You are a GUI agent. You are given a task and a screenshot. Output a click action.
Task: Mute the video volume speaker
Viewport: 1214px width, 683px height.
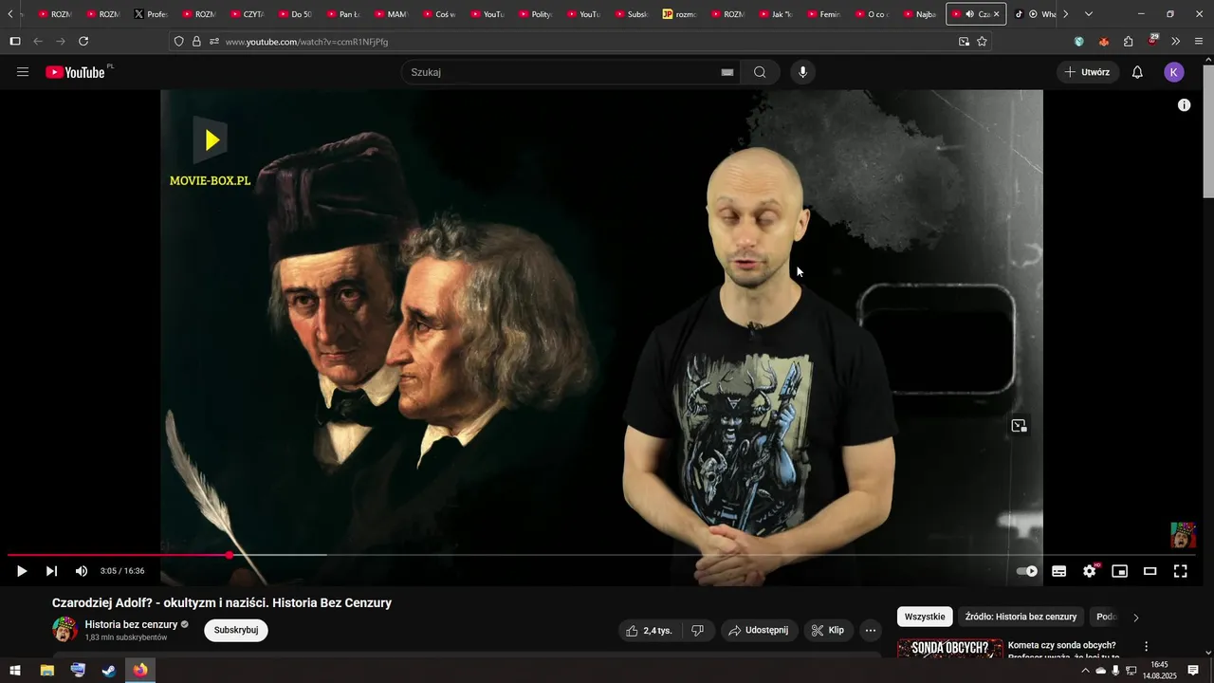82,571
